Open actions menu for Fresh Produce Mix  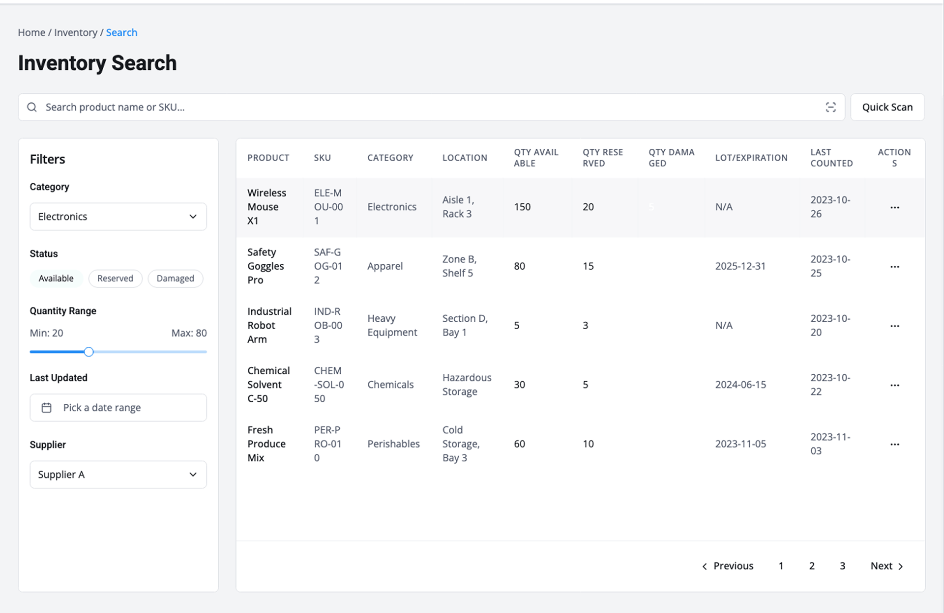894,444
